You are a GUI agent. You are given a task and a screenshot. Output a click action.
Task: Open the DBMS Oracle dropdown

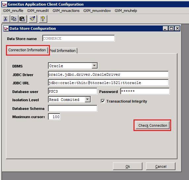pyautogui.click(x=94, y=66)
